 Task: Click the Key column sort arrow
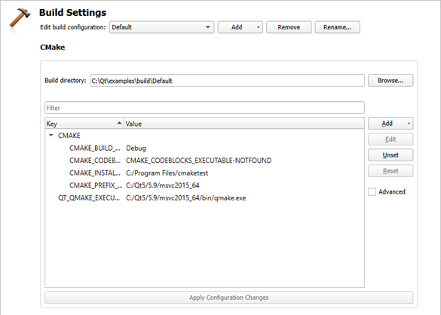(x=119, y=123)
